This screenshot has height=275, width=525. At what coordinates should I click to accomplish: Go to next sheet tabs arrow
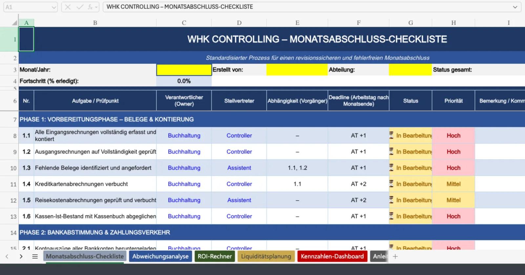pos(21,256)
